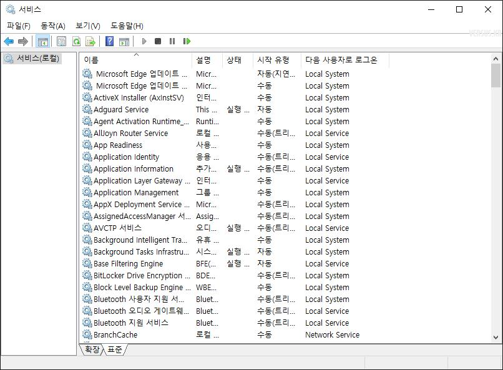Viewport: 503px width, 370px height.
Task: Click the Pause service icon
Action: pos(172,41)
